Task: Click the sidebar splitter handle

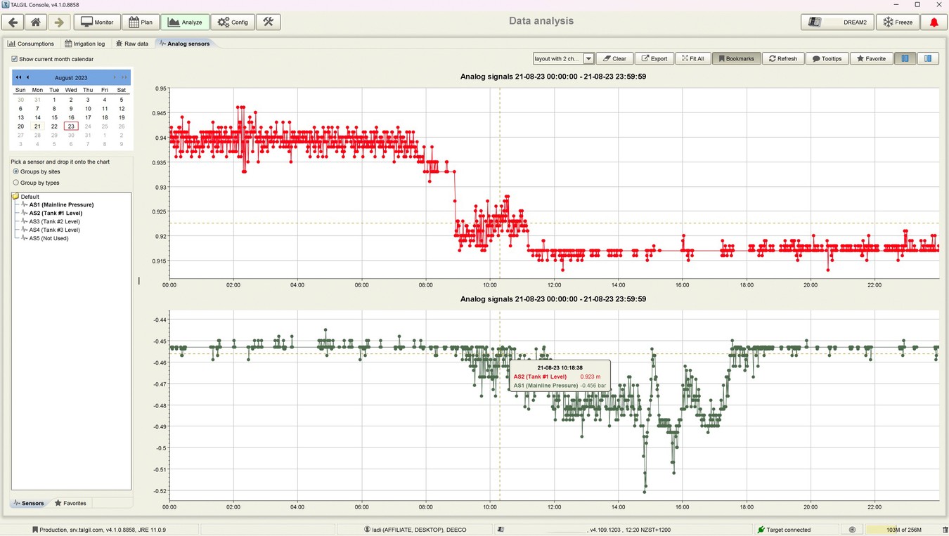Action: (138, 281)
